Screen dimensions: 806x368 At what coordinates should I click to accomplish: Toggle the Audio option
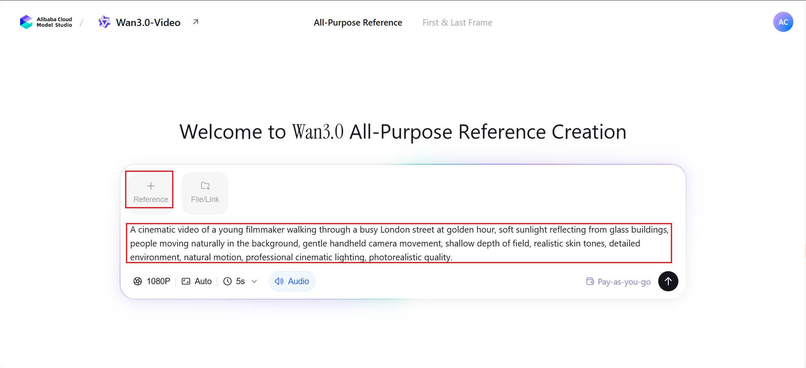[292, 281]
